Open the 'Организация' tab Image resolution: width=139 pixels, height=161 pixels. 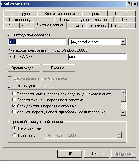point(122,26)
